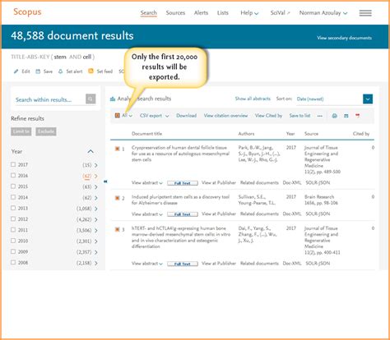Open the CSV export dropdown
This screenshot has height=340, width=390.
(x=154, y=116)
